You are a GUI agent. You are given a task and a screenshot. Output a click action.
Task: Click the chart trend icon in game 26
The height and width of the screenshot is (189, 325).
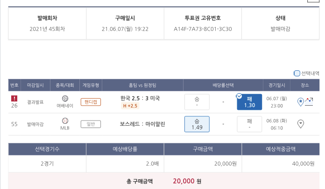309,101
